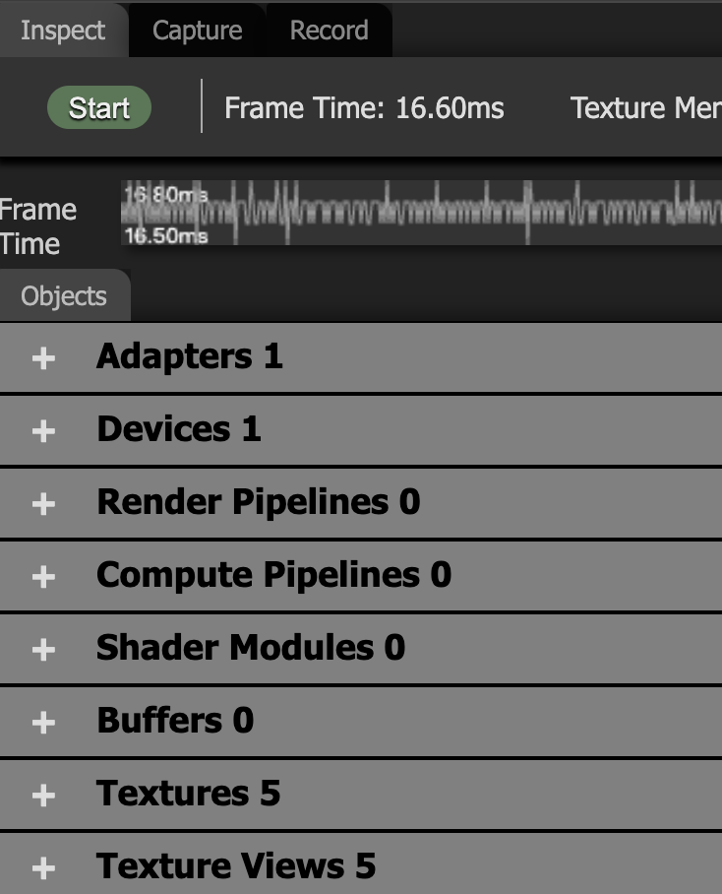The height and width of the screenshot is (894, 722).
Task: Switch to the Inspect tab
Action: tap(63, 31)
